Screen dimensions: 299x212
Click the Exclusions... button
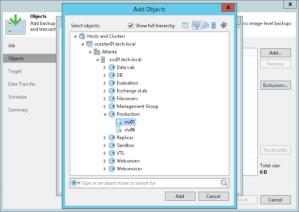click(276, 85)
